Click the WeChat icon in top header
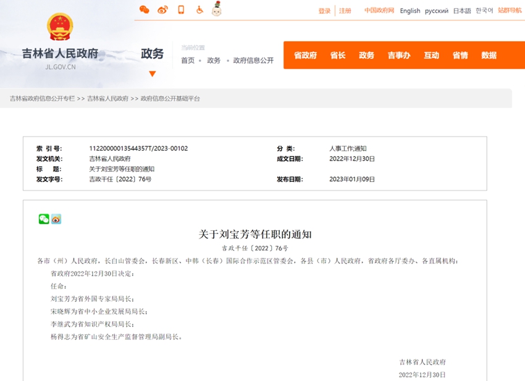Screen dimensions: 525x381 click(144, 10)
